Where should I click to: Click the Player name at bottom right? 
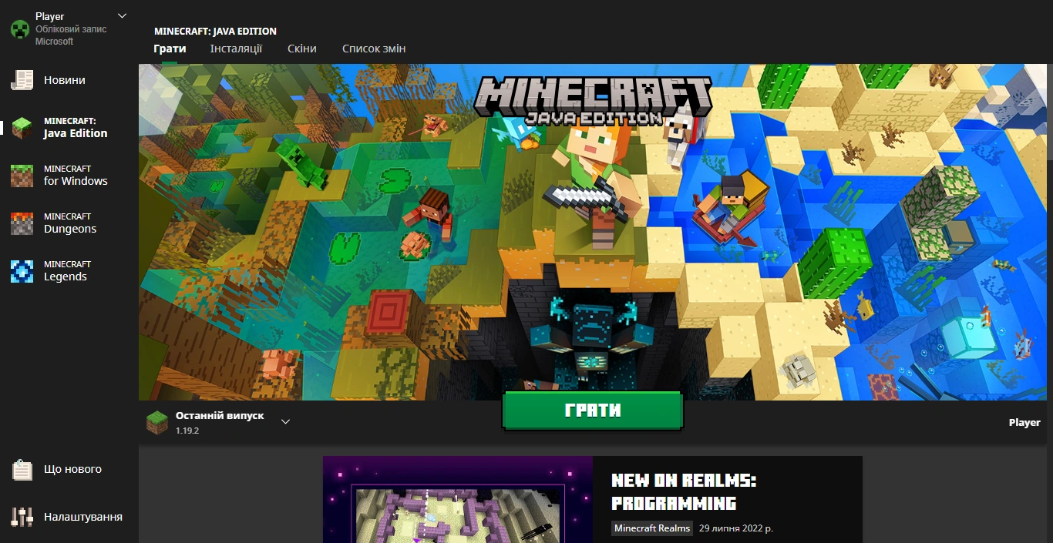(x=1024, y=422)
